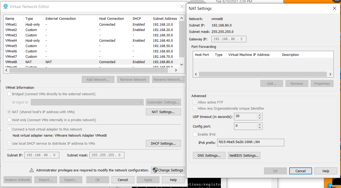Viewport: 341px width, 188px height.
Task: Open DHCP Settings button
Action: (x=163, y=143)
